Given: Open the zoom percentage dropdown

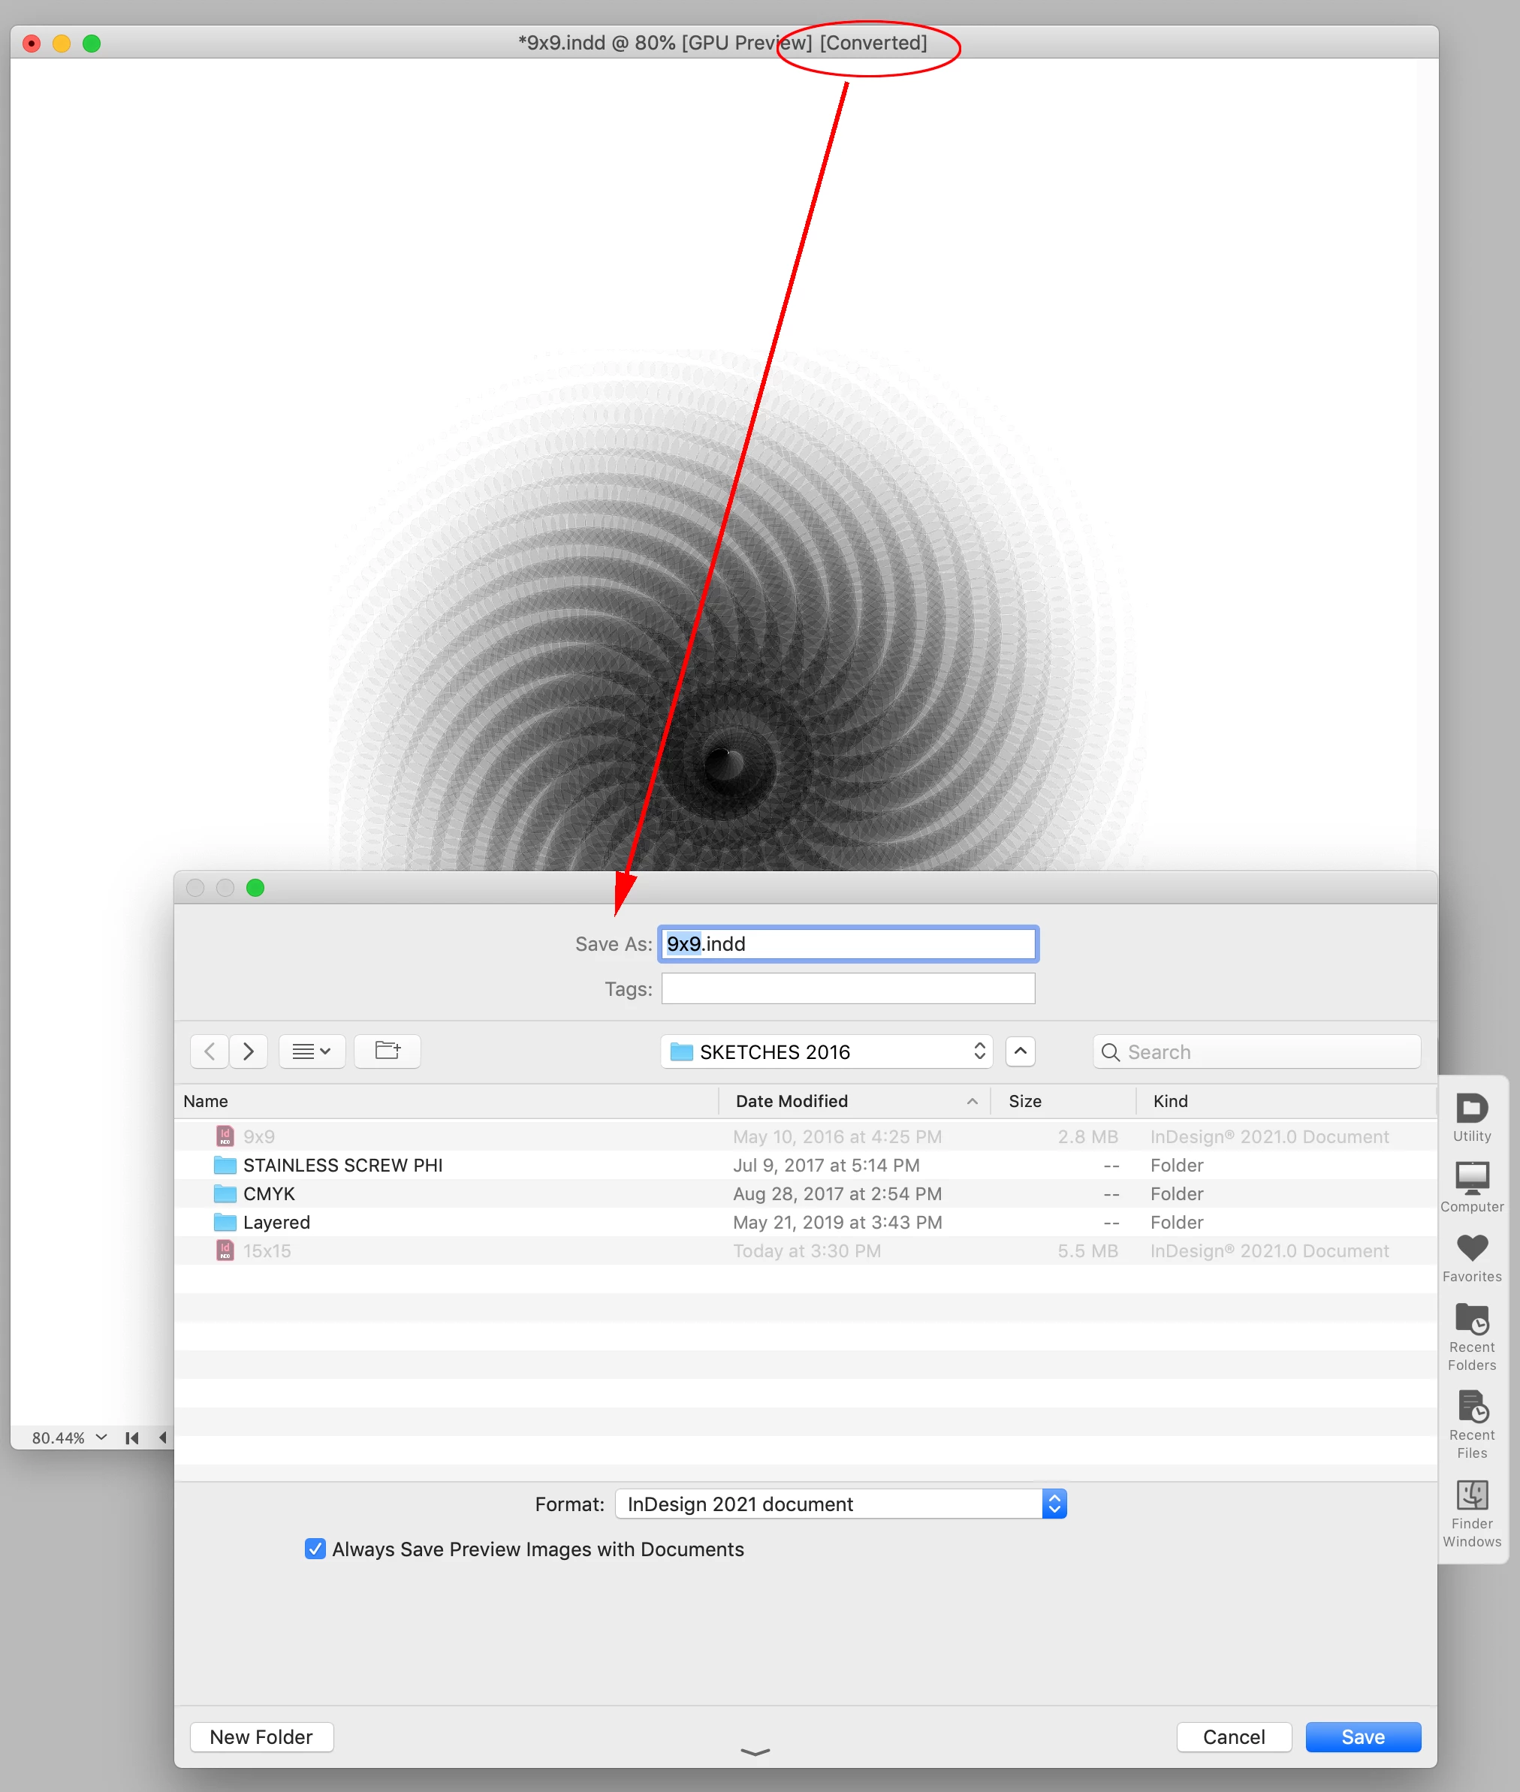Looking at the screenshot, I should coord(101,1437).
